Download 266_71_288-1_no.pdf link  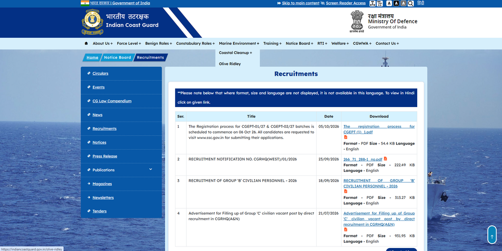(x=363, y=160)
